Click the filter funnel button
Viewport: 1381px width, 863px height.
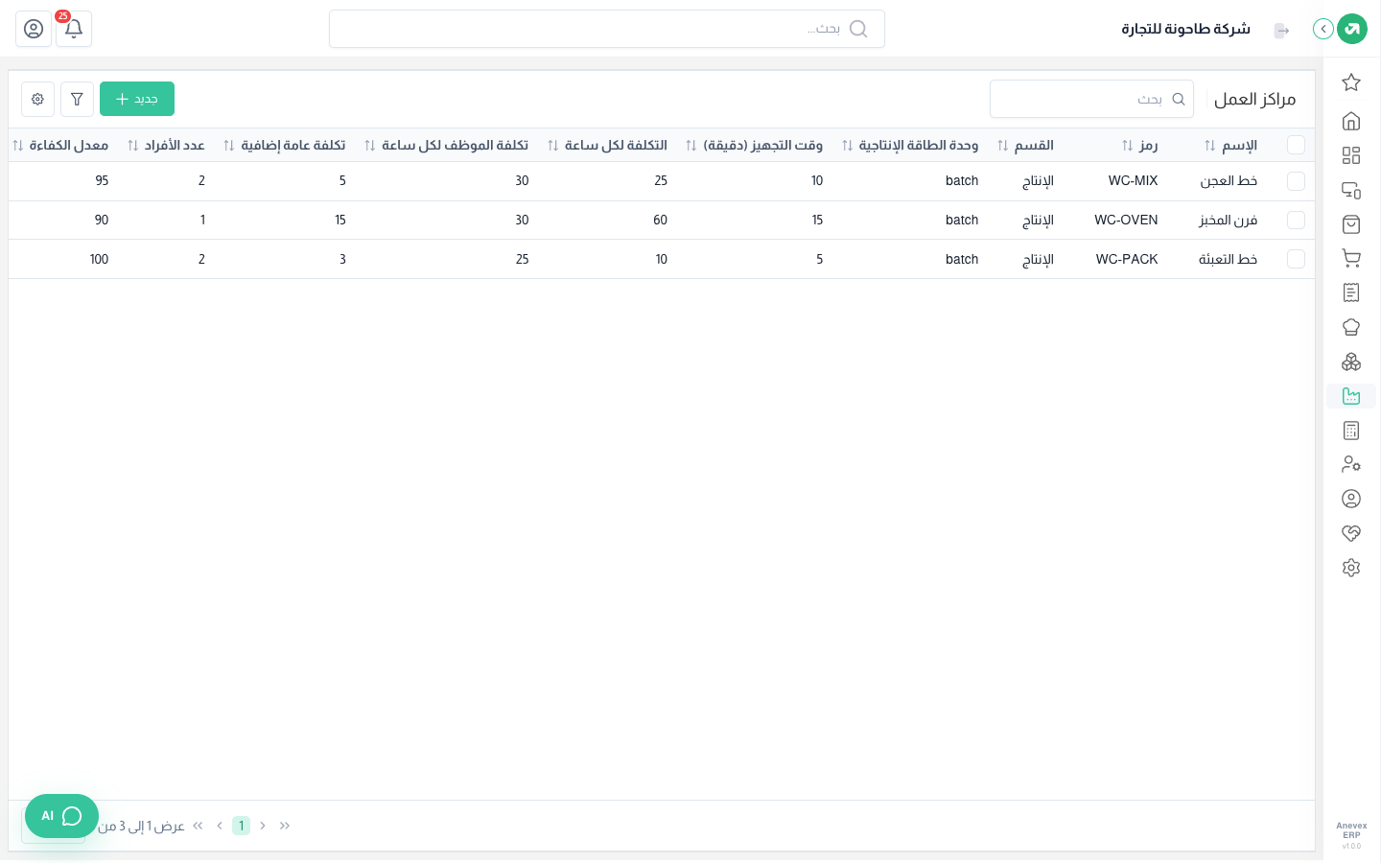pos(77,99)
